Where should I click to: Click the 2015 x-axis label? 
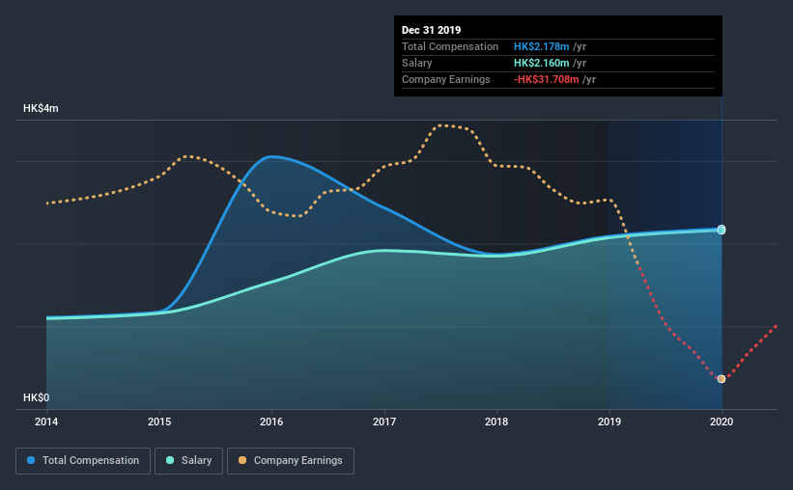(159, 422)
